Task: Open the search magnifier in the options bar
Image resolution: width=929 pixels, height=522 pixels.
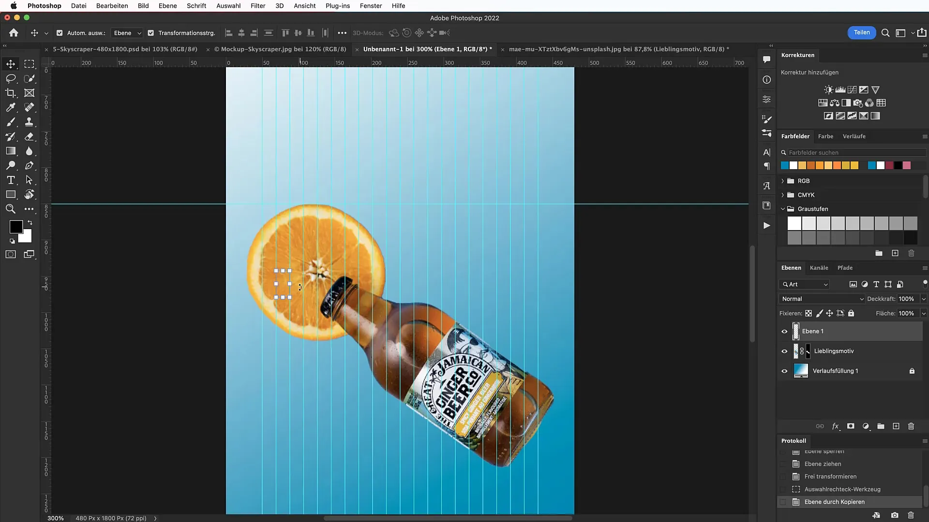Action: pyautogui.click(x=885, y=33)
